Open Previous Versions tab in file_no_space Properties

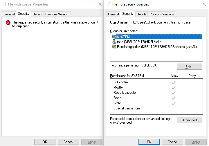161,14
